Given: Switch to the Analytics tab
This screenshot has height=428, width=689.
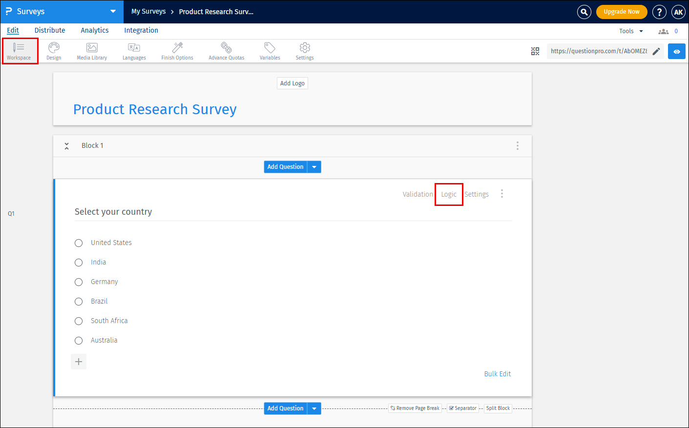Looking at the screenshot, I should pyautogui.click(x=94, y=30).
